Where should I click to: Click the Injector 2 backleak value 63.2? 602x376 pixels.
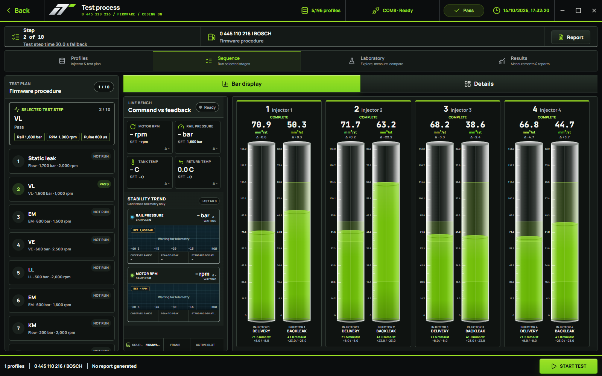(x=386, y=124)
